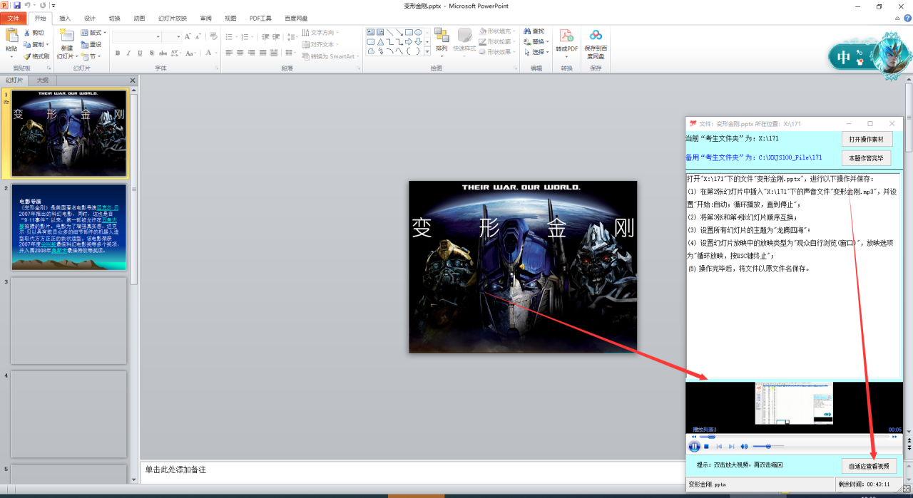
Task: Click the decrease font size icon
Action: pos(198,36)
